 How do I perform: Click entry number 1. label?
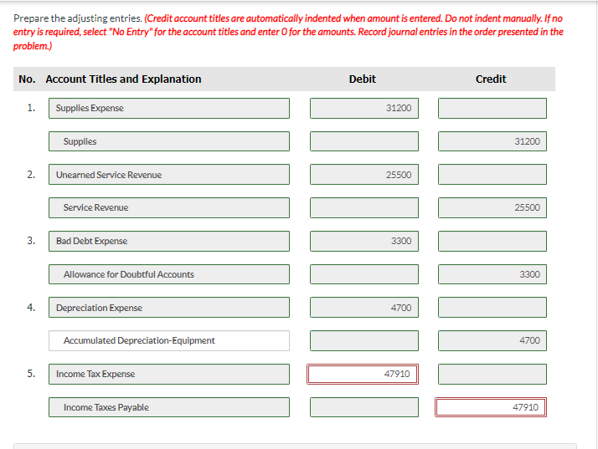point(31,108)
